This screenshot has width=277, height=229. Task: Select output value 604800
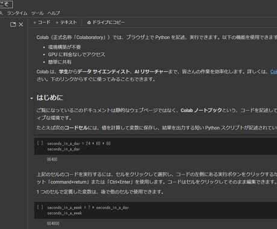tap(53, 224)
